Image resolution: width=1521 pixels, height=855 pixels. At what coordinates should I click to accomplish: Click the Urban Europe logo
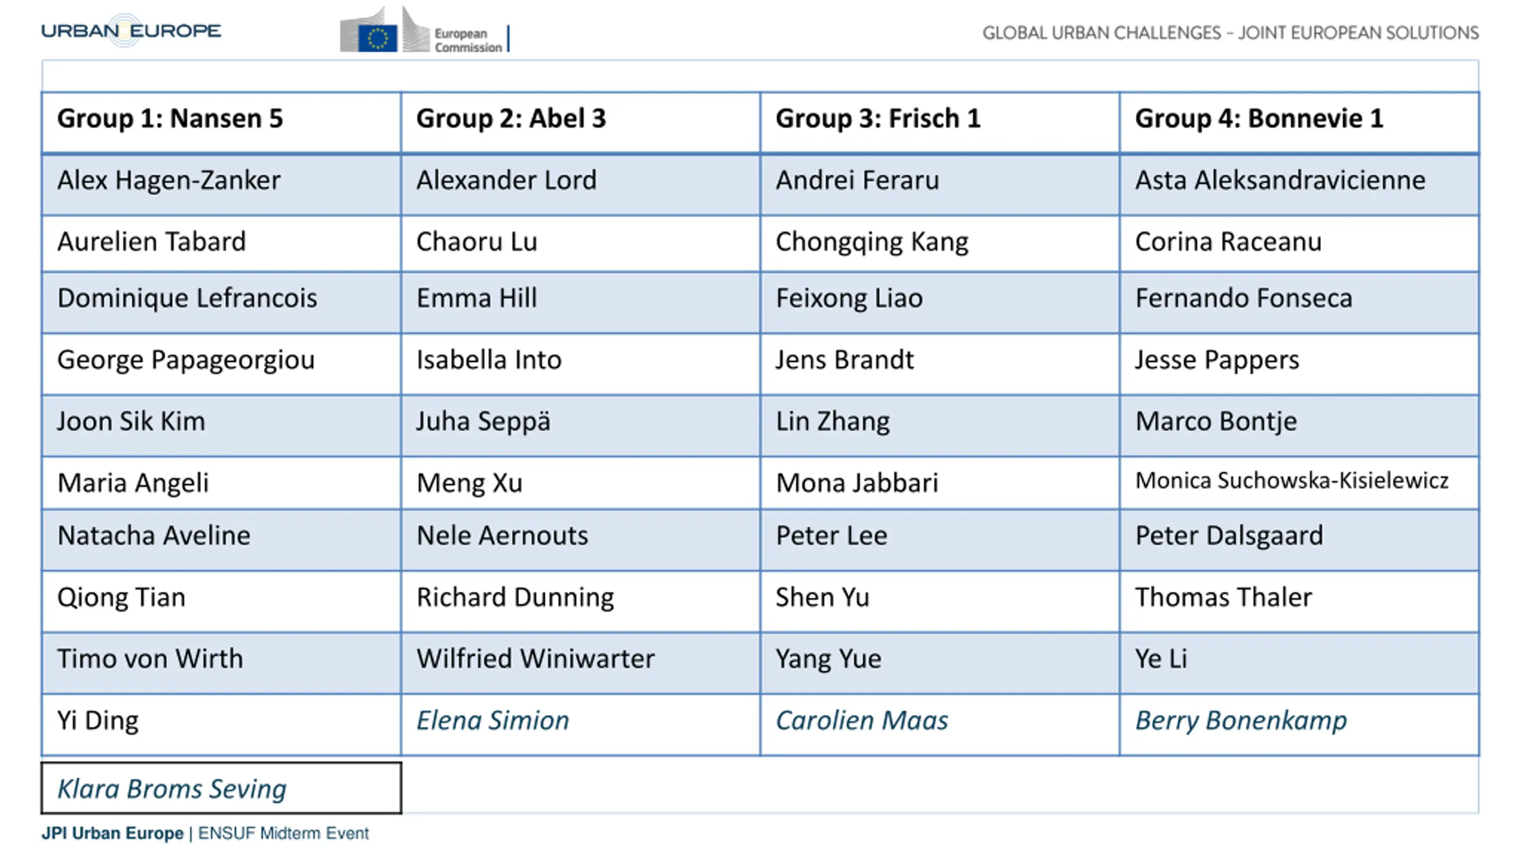click(x=131, y=30)
